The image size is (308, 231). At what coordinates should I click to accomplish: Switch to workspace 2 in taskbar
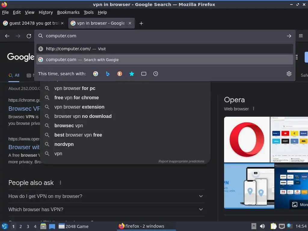click(x=21, y=226)
